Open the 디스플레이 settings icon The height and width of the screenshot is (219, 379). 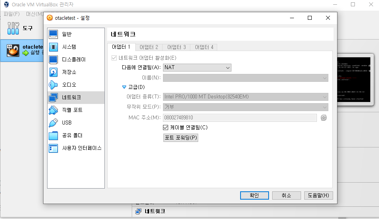[x=53, y=59]
